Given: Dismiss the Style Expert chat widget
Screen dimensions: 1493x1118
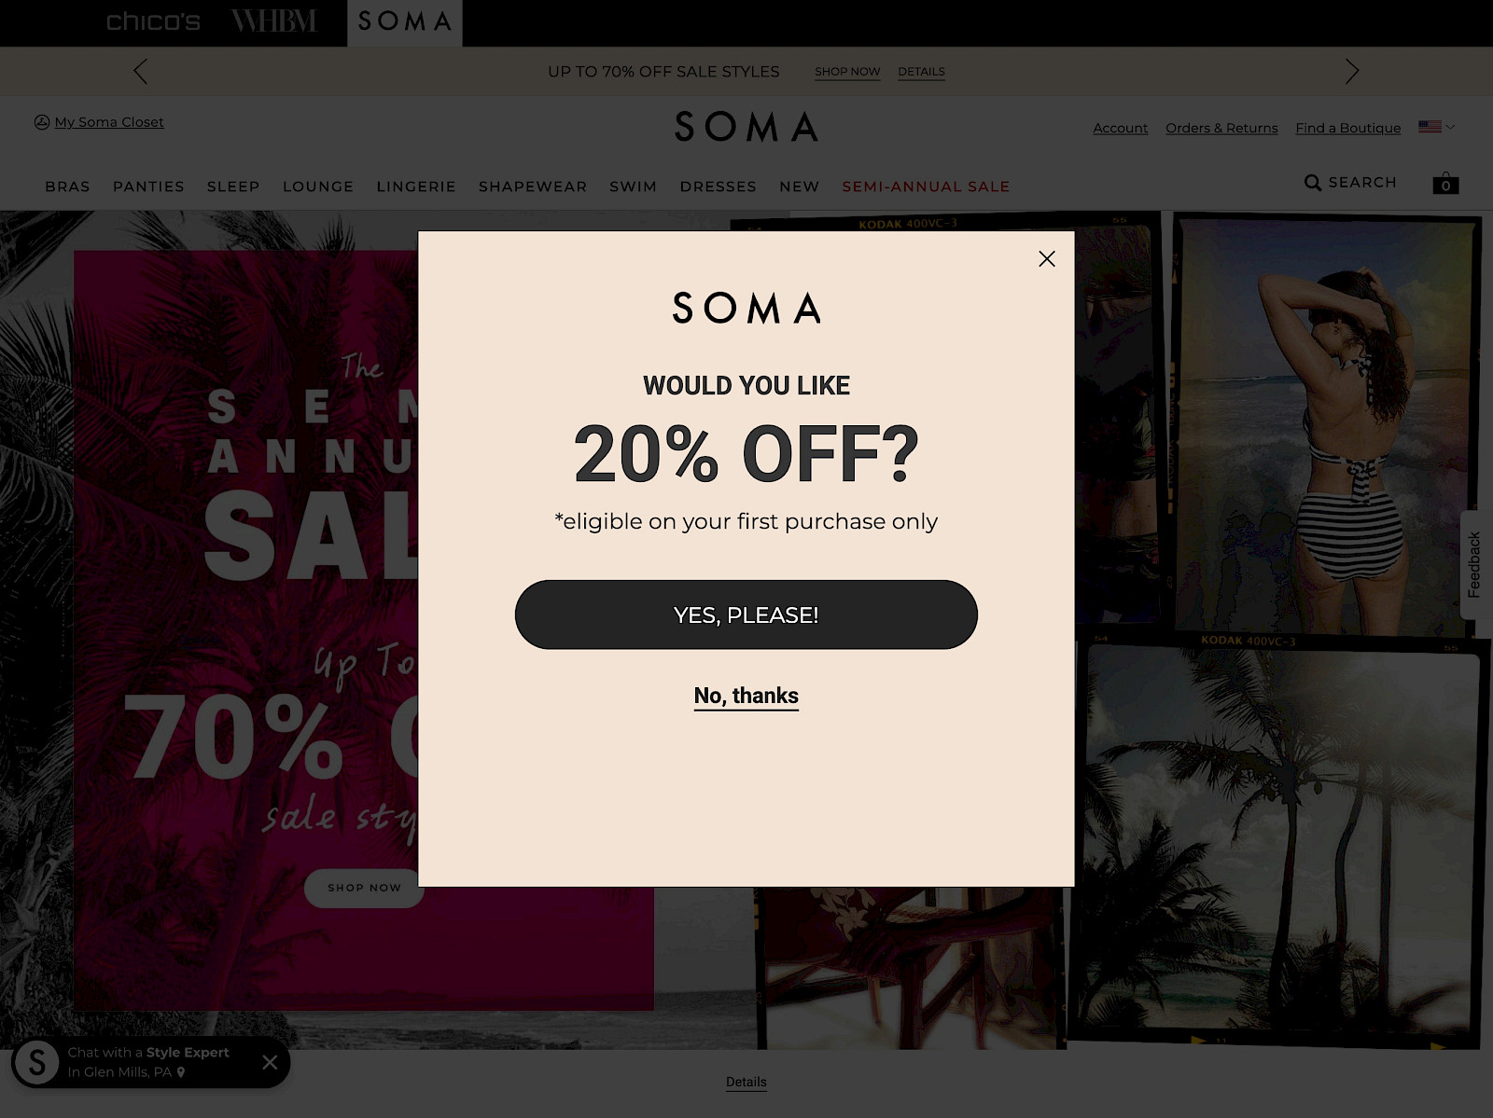Looking at the screenshot, I should pos(270,1062).
